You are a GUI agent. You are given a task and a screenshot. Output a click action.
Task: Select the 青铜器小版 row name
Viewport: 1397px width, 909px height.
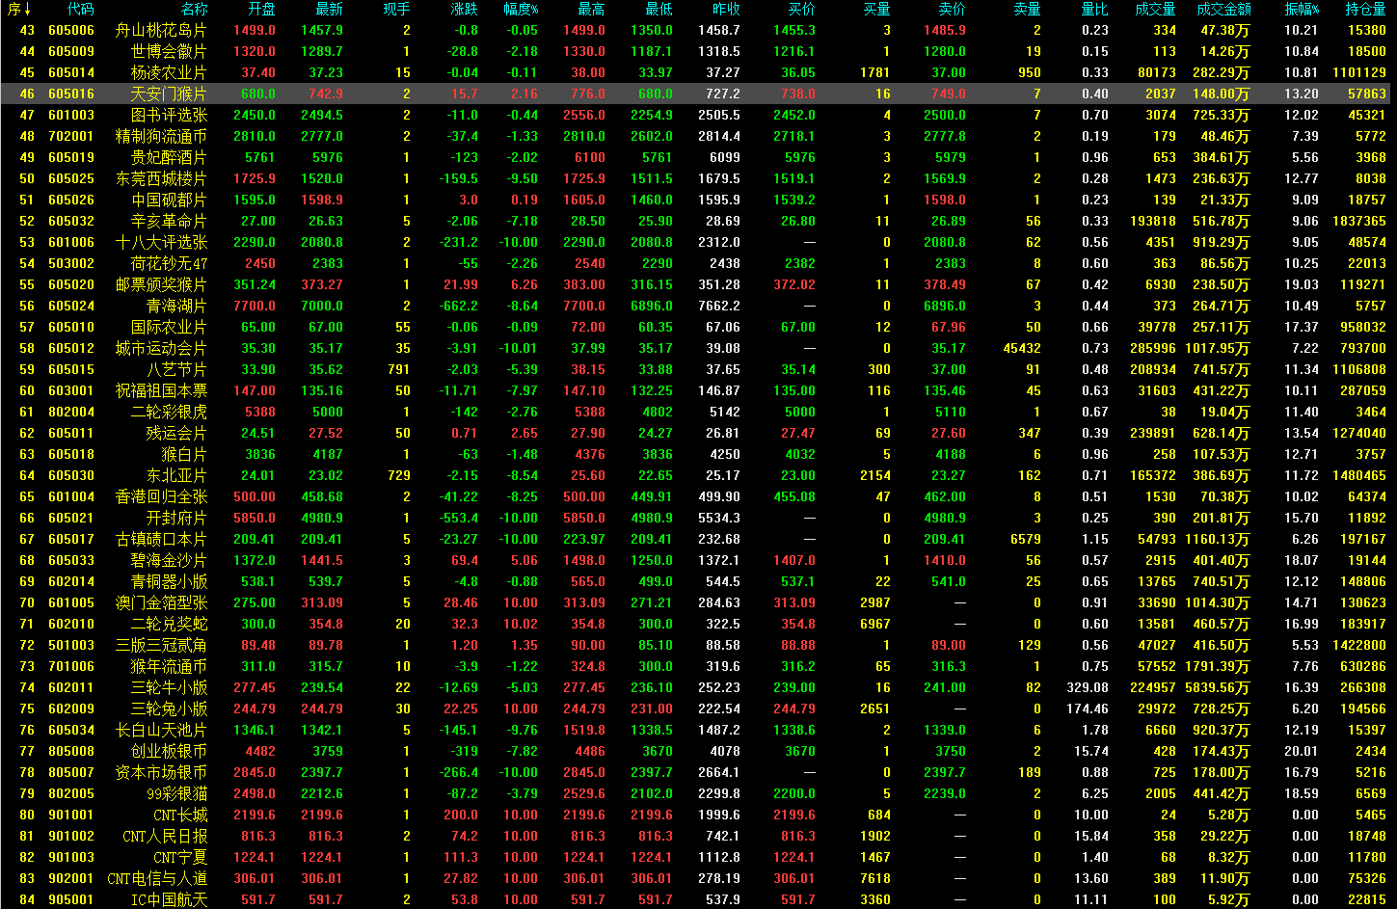169,581
